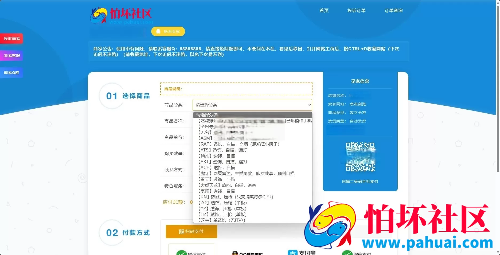Click the 怕坏社区 fish logo
This screenshot has width=500, height=255.
click(99, 15)
